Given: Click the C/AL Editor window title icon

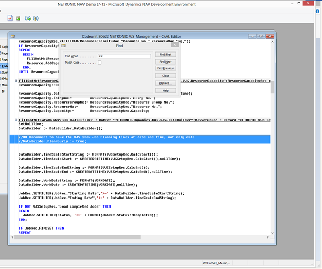Looking at the screenshot, I should tap(13, 36).
